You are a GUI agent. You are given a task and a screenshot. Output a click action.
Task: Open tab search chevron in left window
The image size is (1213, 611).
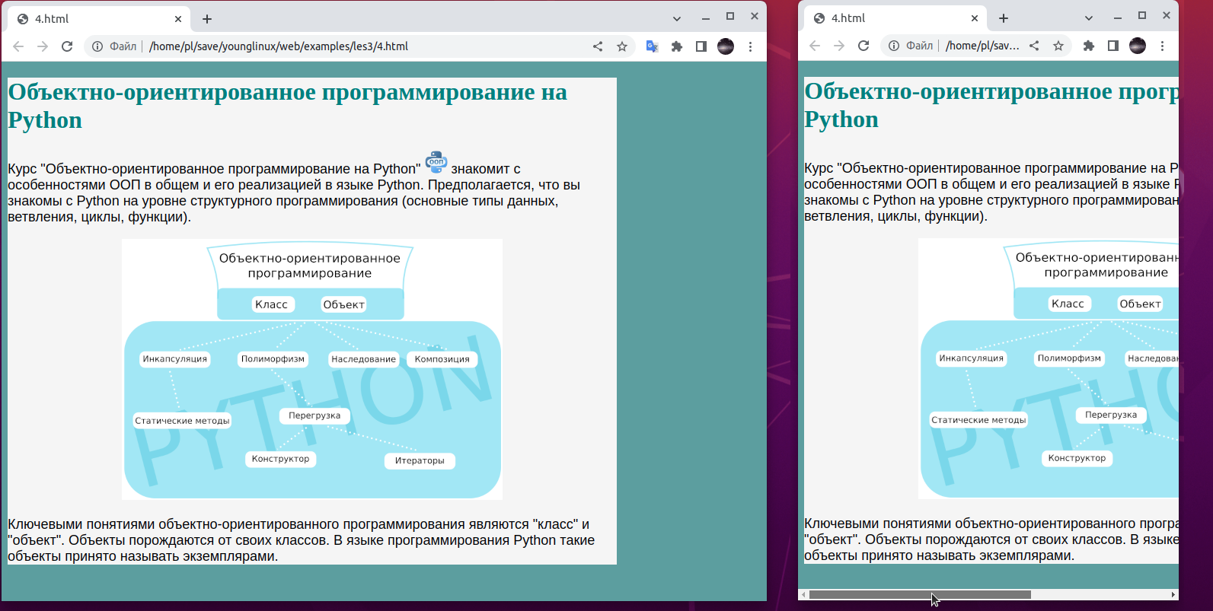(x=677, y=19)
